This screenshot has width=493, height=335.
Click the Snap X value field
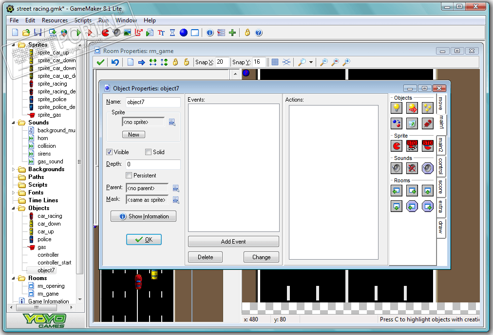tap(223, 62)
